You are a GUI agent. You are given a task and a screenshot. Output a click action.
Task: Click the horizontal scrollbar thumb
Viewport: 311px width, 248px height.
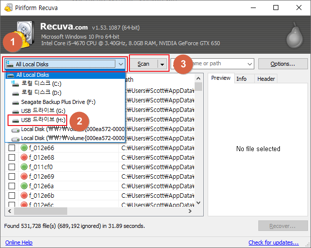click(x=41, y=211)
